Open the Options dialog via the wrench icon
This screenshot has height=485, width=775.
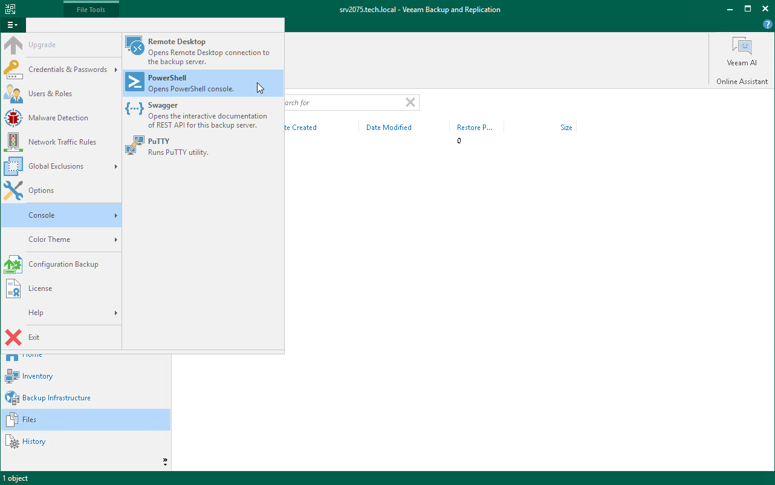click(41, 190)
